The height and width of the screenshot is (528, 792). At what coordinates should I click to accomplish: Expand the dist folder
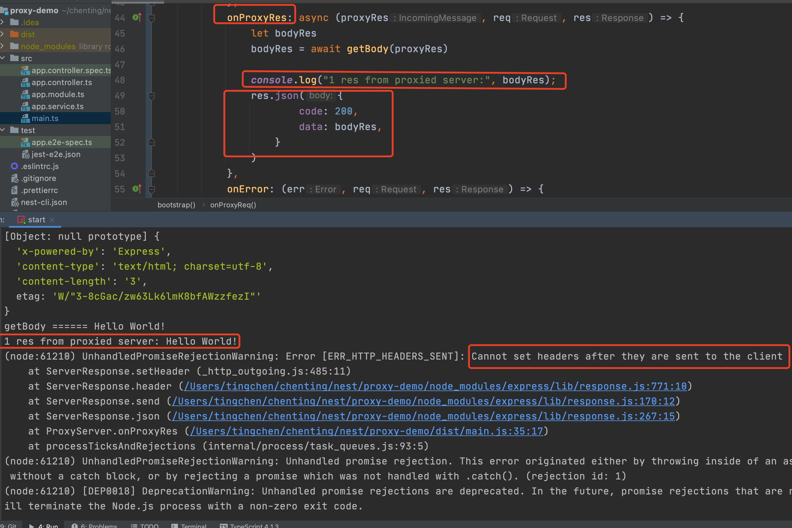coord(2,34)
